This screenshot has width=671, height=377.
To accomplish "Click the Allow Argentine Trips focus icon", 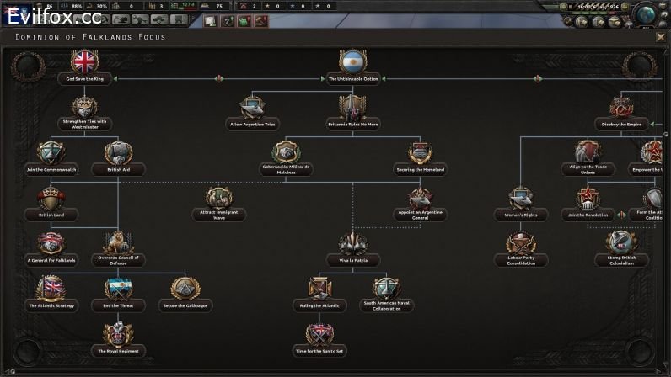I will coord(252,108).
